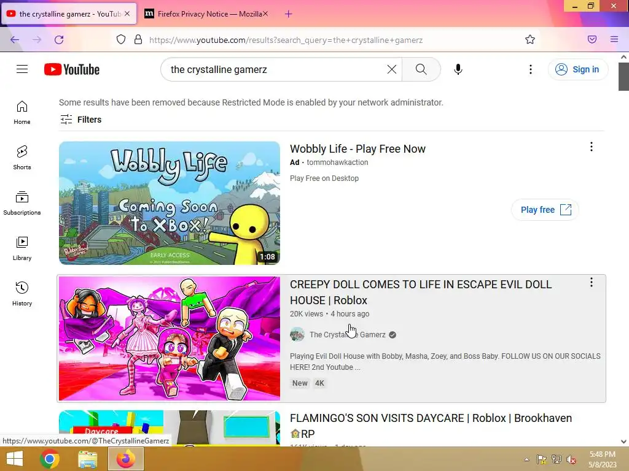Screen dimensions: 629x471
Task: Open the Firefox application menu
Action: click(x=614, y=39)
